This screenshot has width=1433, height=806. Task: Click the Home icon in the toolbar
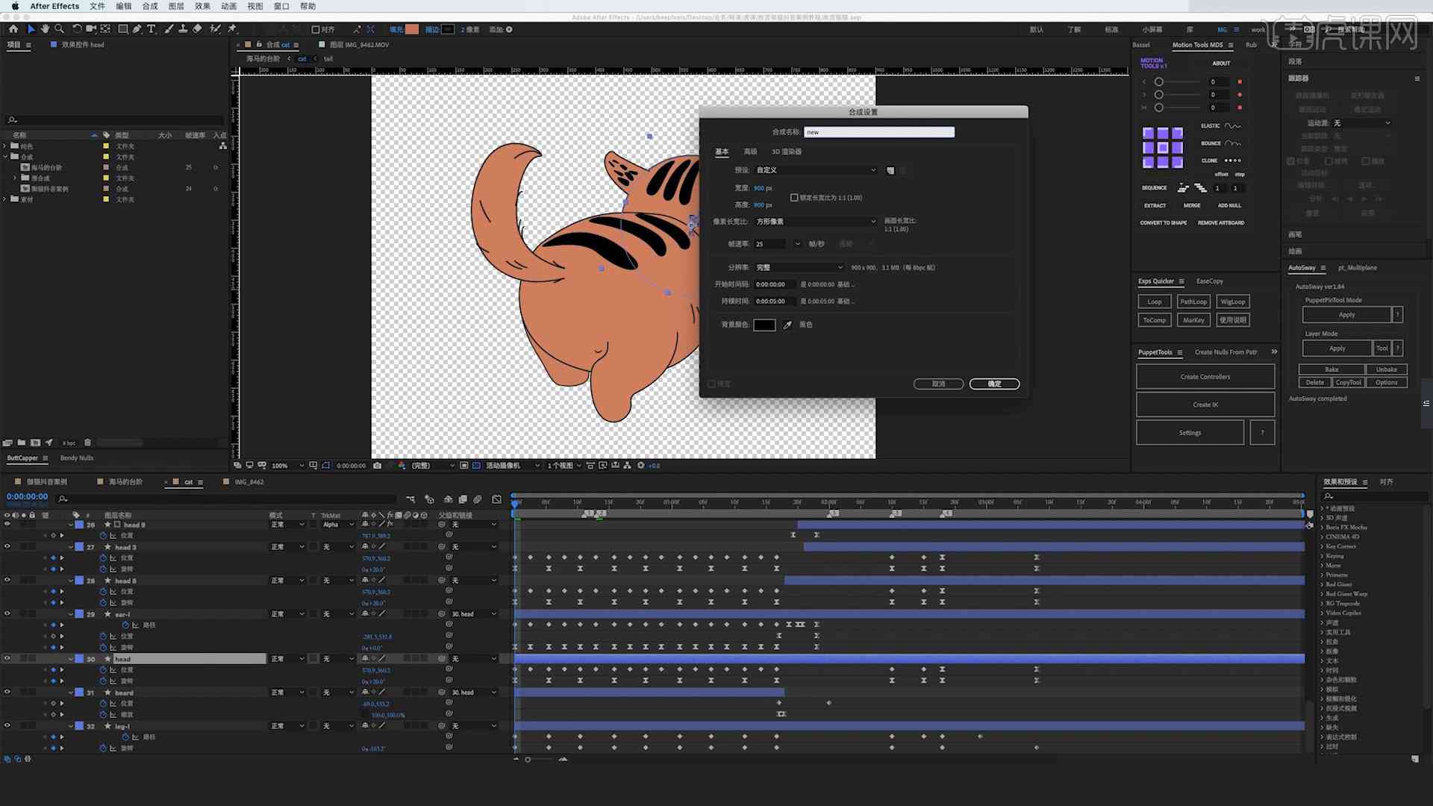(x=13, y=29)
